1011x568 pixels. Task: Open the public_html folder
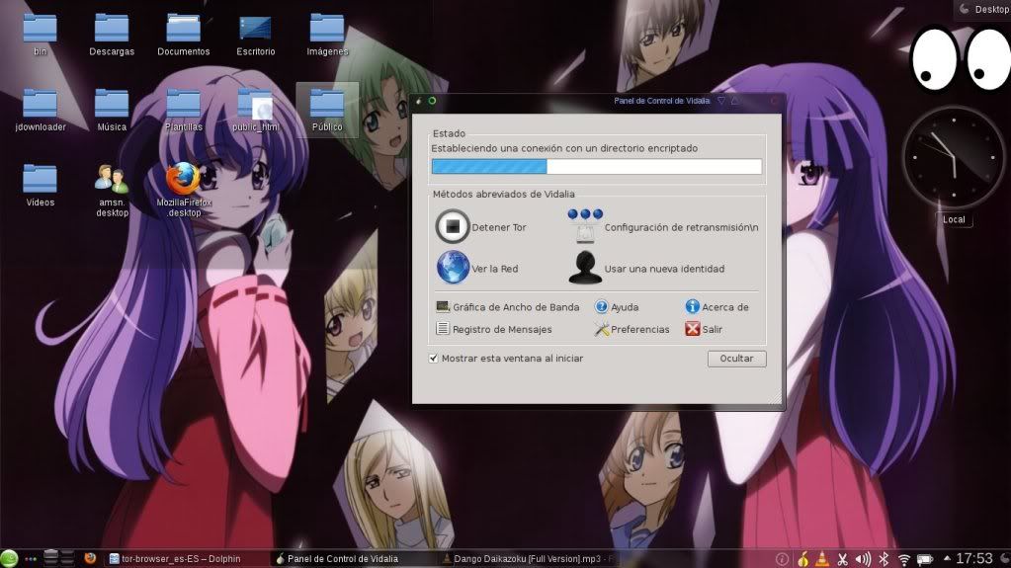(255, 110)
